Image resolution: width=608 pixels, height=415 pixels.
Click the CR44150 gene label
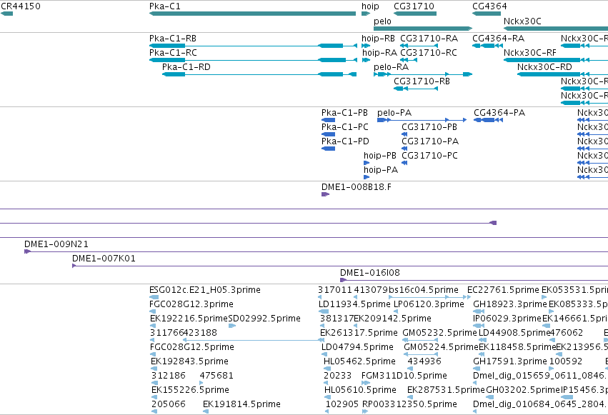tap(21, 6)
